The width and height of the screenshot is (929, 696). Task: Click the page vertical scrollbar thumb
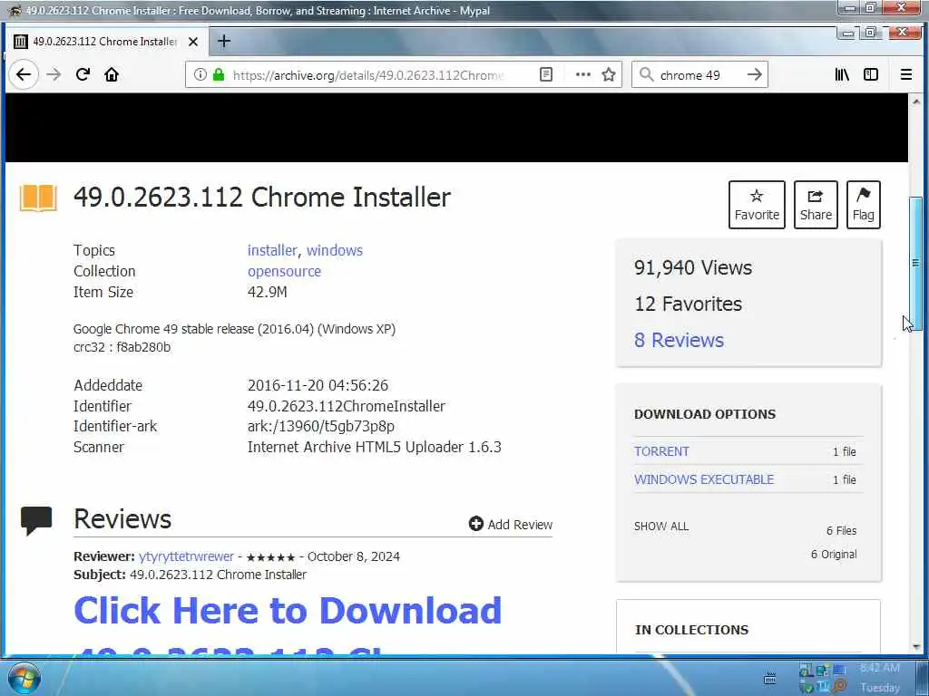916,262
